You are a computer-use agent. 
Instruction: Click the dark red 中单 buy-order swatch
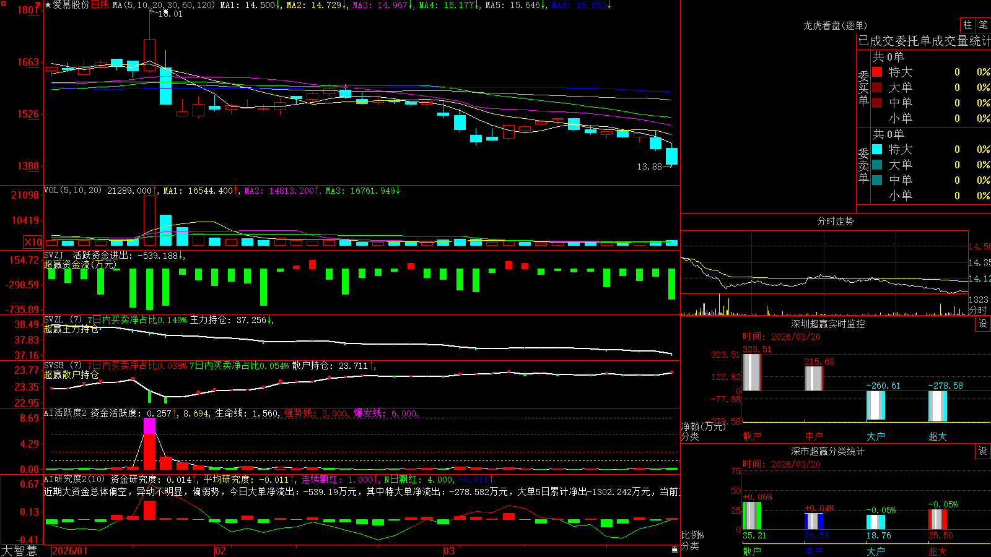coord(877,102)
